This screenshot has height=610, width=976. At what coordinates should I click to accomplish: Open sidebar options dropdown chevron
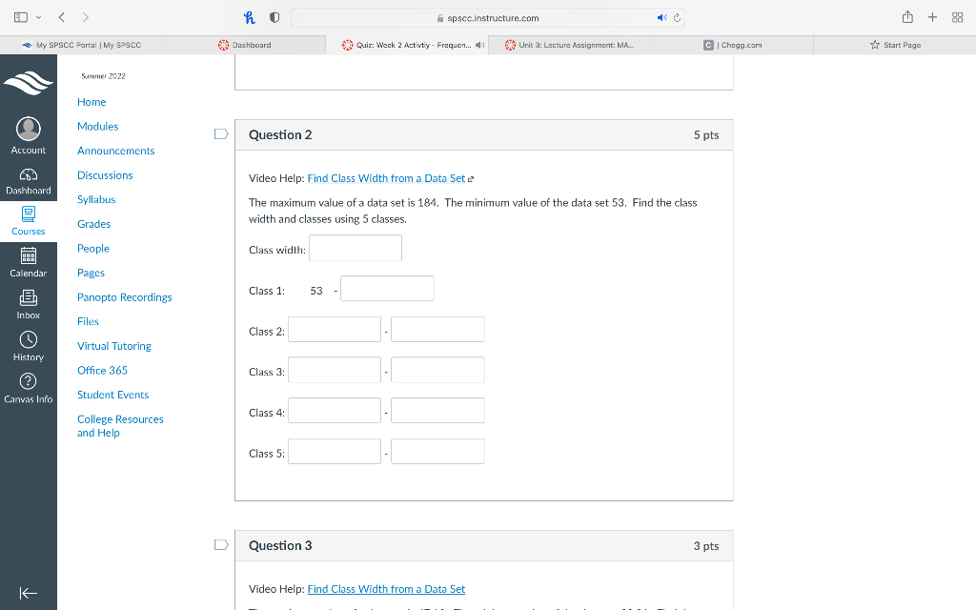(38, 17)
